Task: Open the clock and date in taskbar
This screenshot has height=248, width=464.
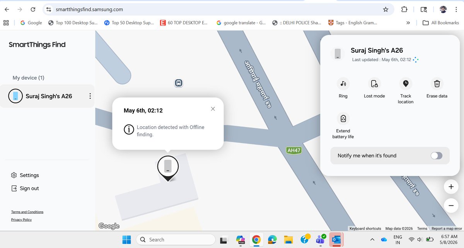Action: [449, 239]
